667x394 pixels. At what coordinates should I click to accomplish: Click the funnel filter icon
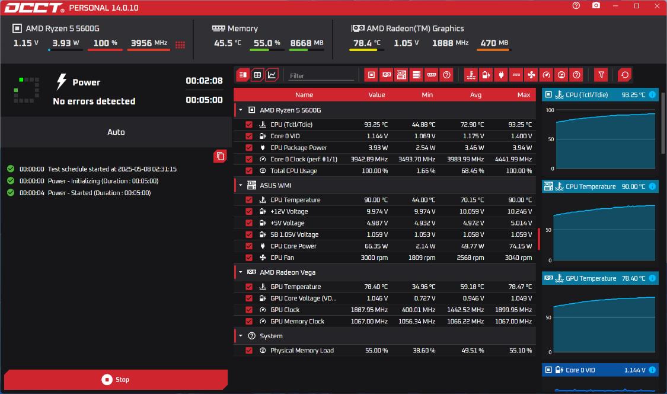tap(601, 75)
